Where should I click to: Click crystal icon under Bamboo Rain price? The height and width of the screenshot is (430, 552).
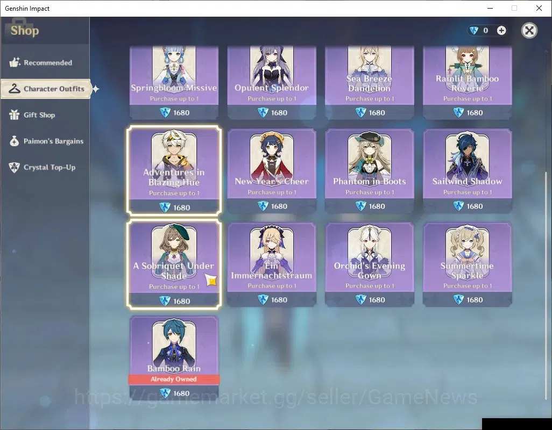[x=165, y=393]
